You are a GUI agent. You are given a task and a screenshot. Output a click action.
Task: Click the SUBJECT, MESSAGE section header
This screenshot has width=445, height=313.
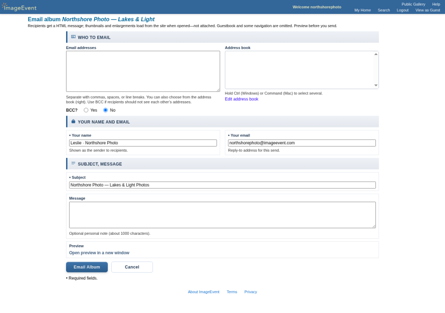[x=222, y=164]
